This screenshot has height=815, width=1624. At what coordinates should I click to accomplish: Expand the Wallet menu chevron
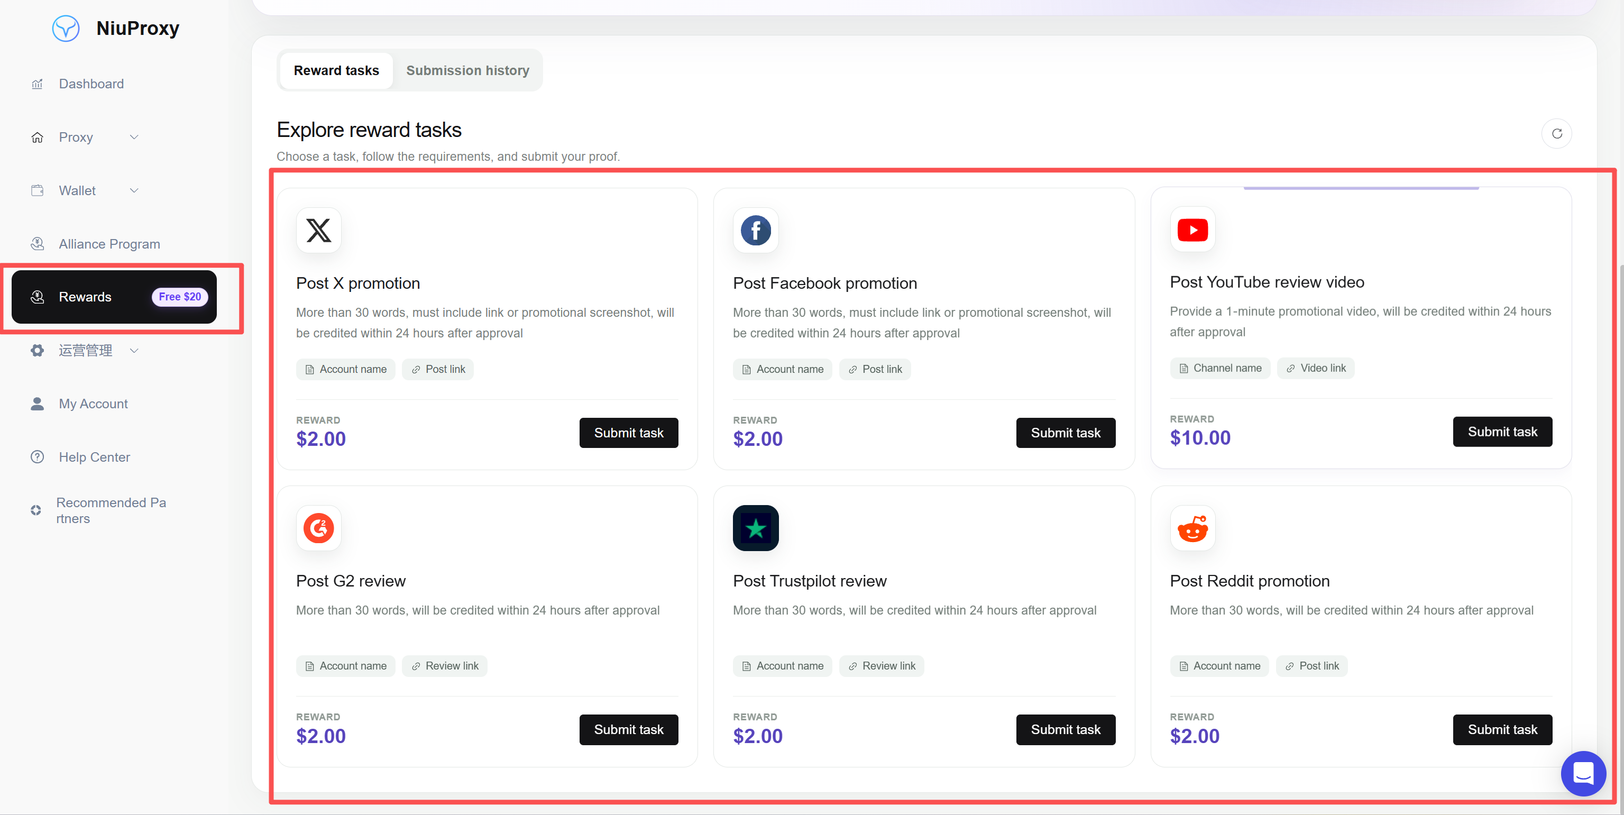click(x=134, y=190)
